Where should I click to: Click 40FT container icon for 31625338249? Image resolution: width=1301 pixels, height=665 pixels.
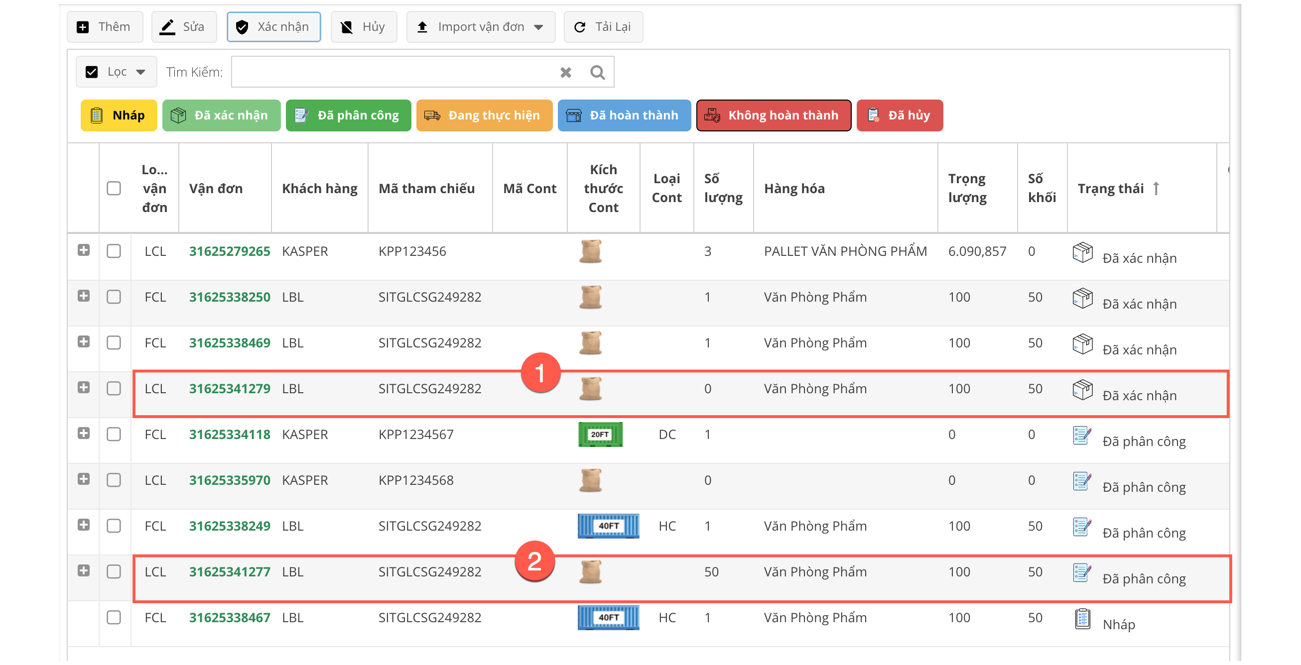[x=608, y=526]
